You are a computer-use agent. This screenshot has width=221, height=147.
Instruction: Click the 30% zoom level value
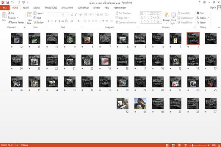tap(214, 145)
